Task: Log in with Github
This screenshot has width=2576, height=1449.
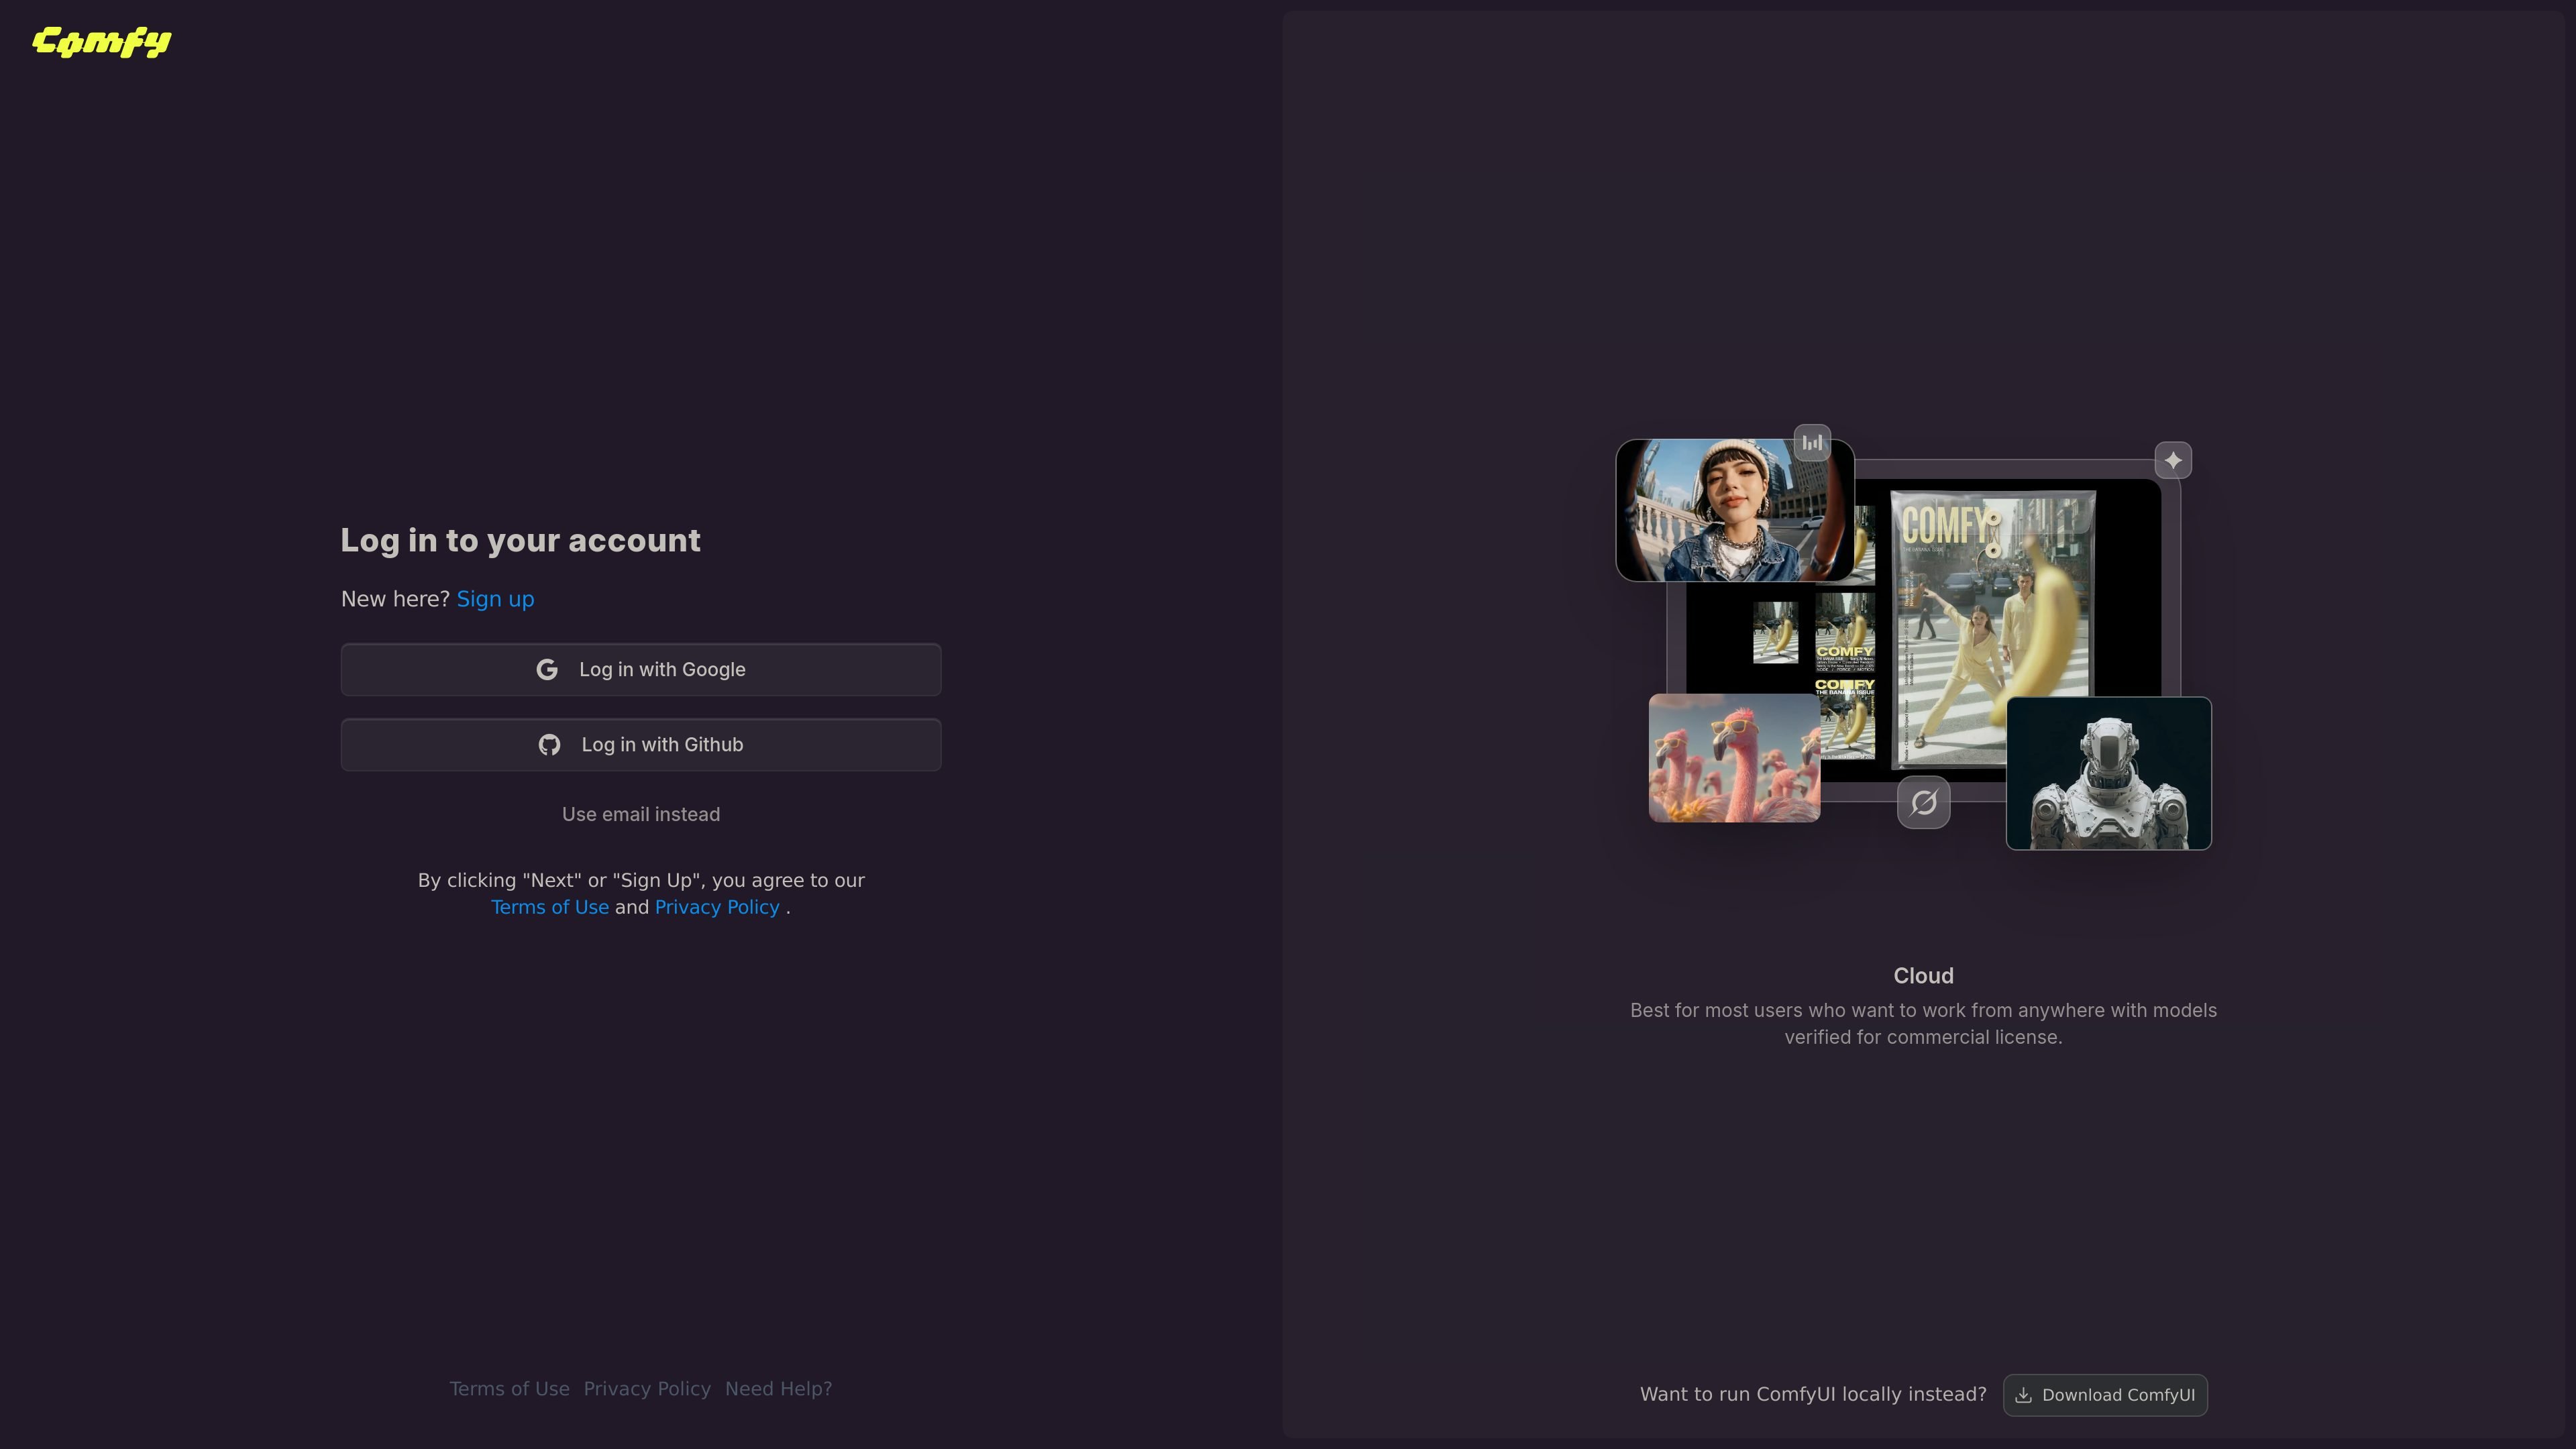Action: pyautogui.click(x=641, y=745)
